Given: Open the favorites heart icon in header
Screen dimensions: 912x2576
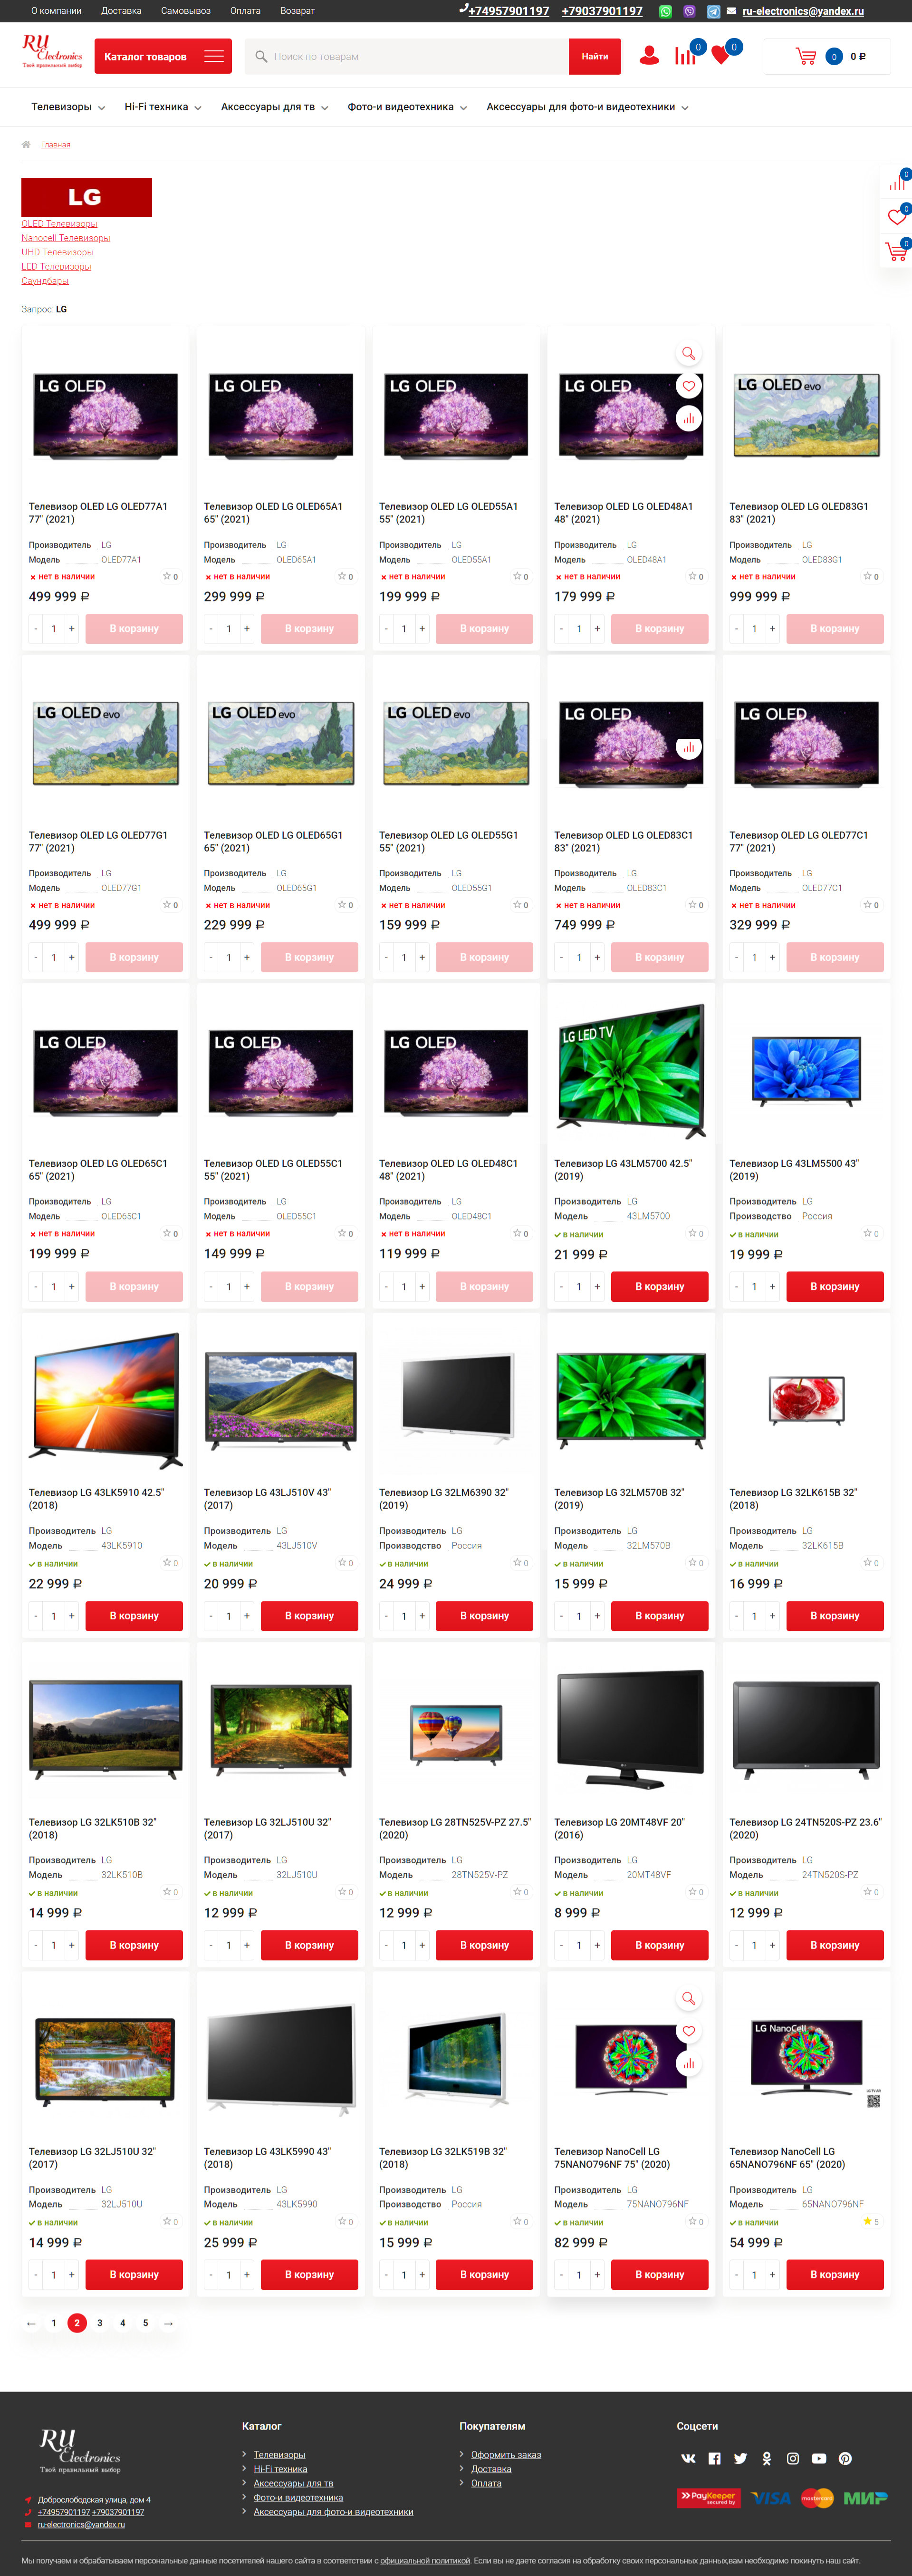Looking at the screenshot, I should (x=720, y=56).
